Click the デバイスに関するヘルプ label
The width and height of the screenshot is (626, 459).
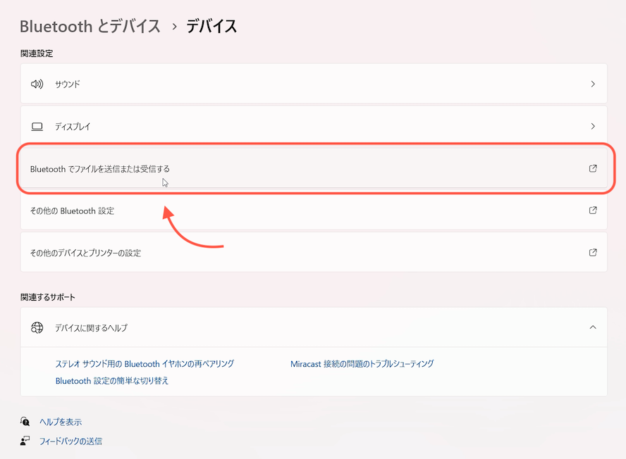(x=92, y=328)
